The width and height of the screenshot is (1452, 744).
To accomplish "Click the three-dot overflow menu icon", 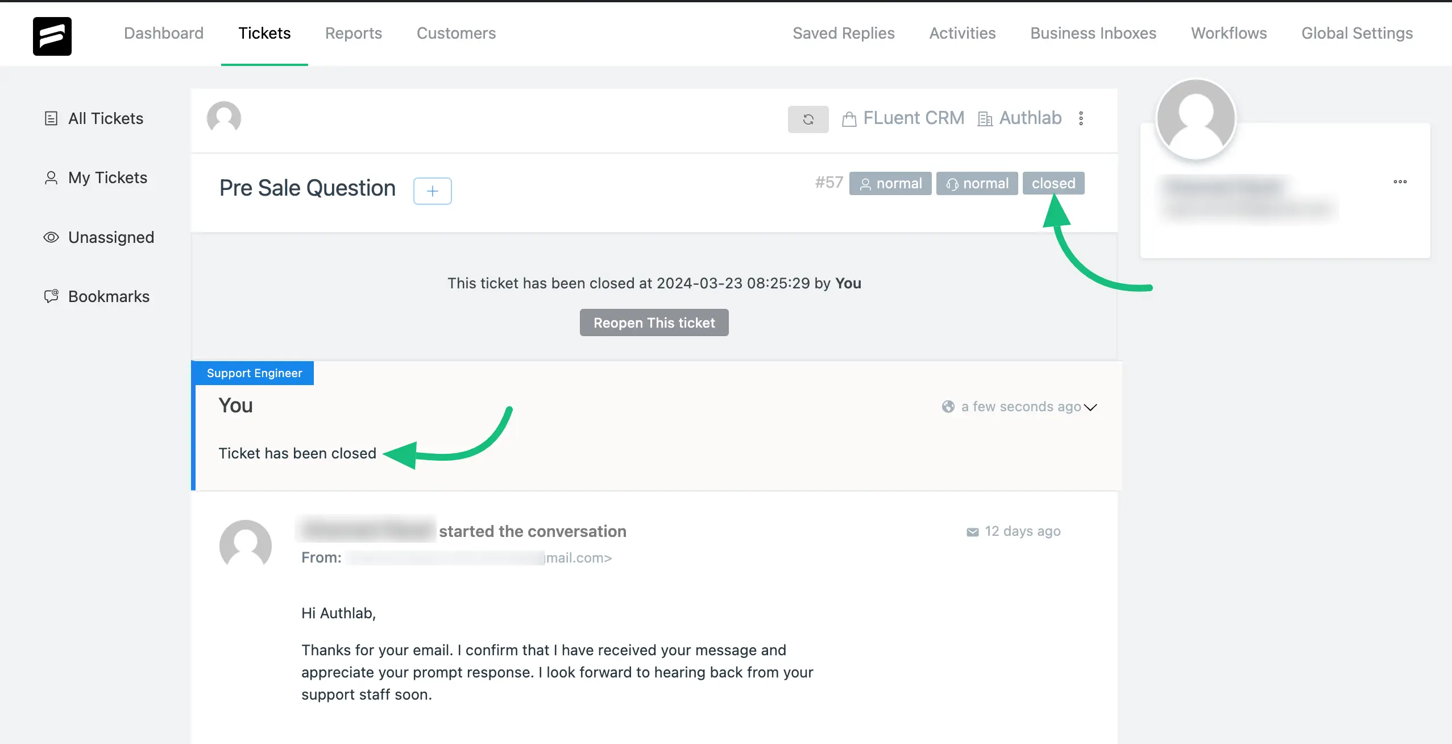I will coord(1081,119).
